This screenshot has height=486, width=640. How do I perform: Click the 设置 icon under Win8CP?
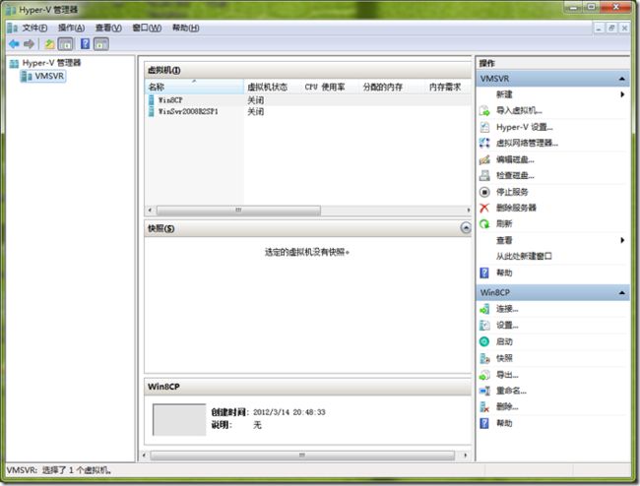(484, 326)
